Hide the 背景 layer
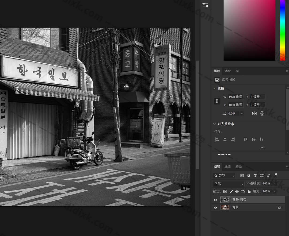Screen dimensions: 289x236 (215, 208)
